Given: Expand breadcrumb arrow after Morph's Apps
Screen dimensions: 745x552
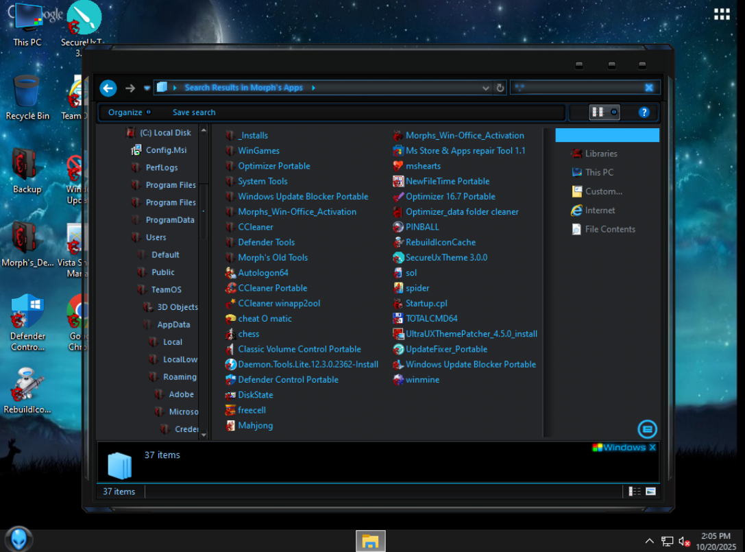Looking at the screenshot, I should (314, 88).
